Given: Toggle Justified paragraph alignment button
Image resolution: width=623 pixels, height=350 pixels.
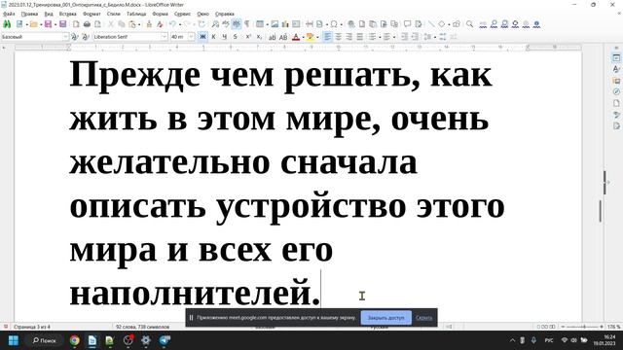Looking at the screenshot, I should pos(359,37).
